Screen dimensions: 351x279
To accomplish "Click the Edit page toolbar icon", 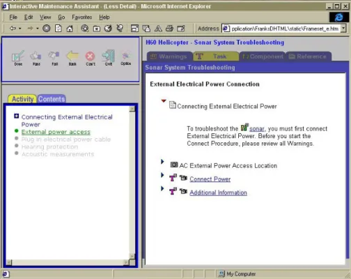I will tap(181, 29).
